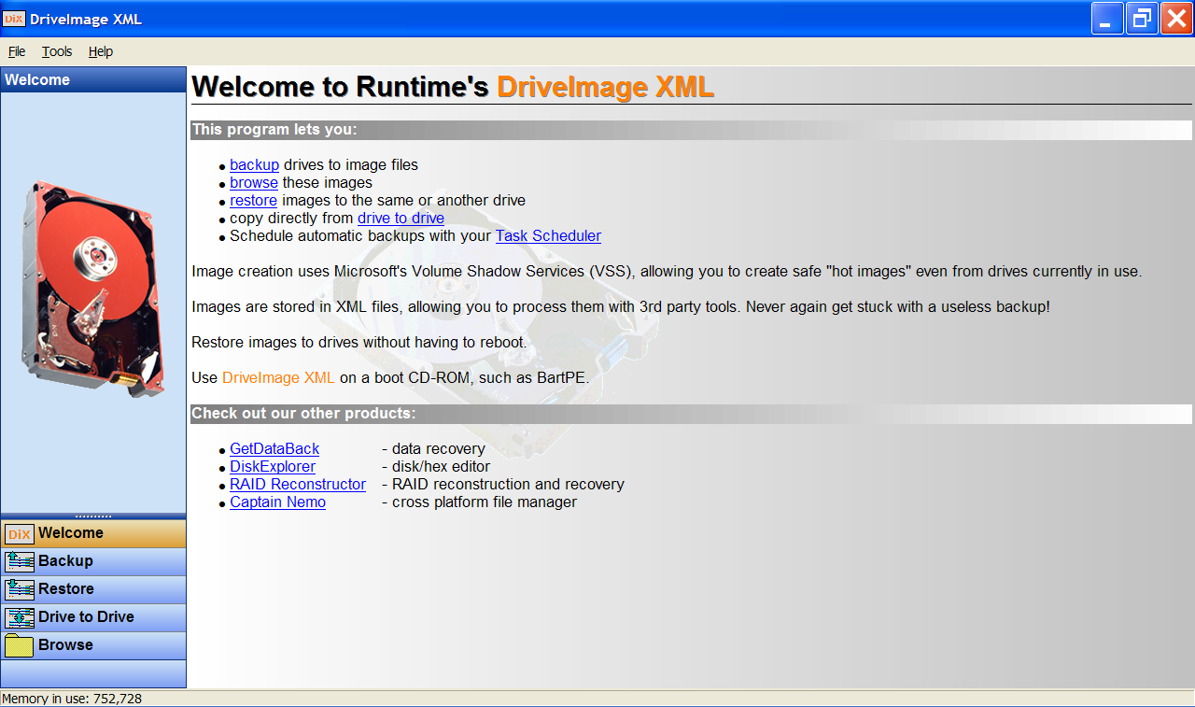
Task: Click "- disk/hex editor" description text
Action: [x=435, y=467]
